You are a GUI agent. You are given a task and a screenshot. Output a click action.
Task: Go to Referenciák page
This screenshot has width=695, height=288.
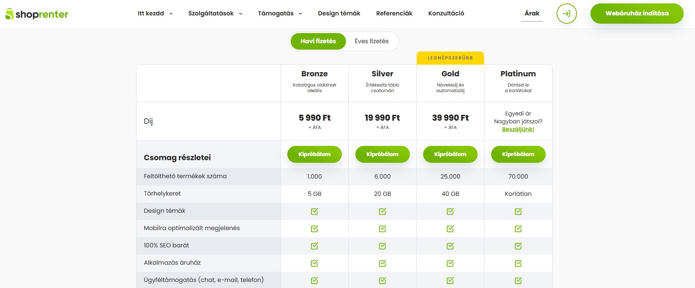point(394,14)
